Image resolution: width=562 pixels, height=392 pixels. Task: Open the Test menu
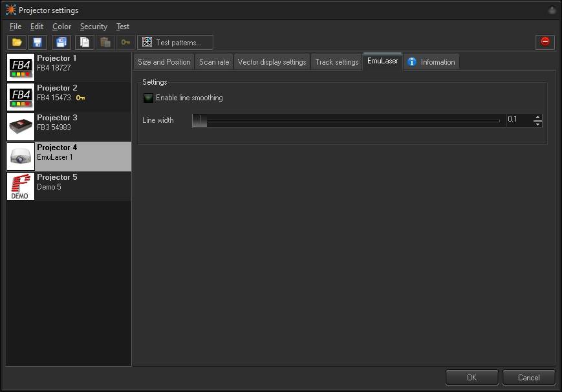(122, 27)
